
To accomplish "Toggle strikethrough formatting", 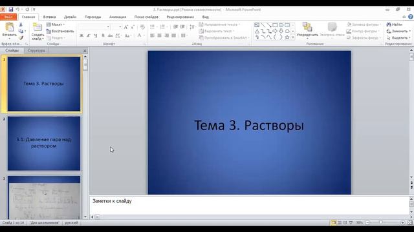I will pos(110,35).
